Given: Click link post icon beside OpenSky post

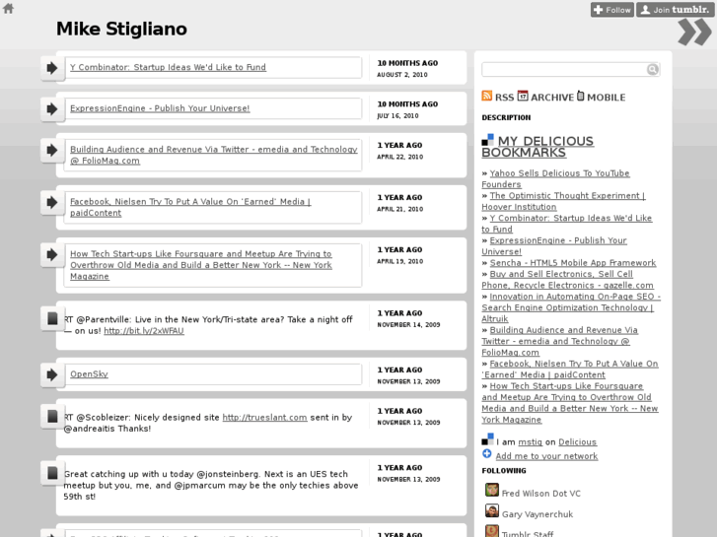Looking at the screenshot, I should (x=52, y=374).
